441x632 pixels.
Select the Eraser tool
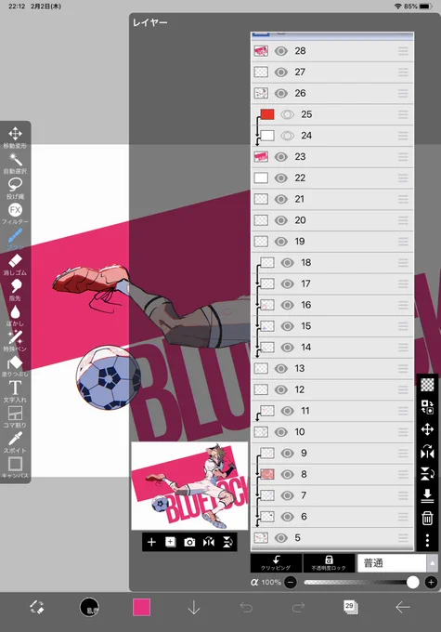[15, 264]
